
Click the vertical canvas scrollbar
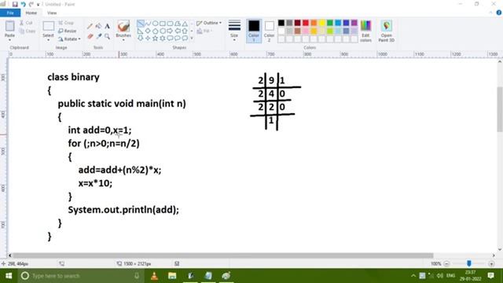tap(500, 109)
